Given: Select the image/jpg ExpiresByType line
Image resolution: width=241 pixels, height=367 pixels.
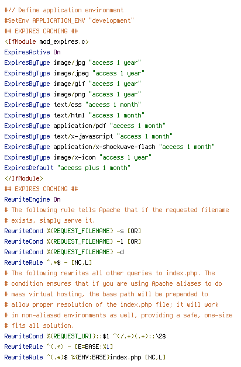Looking at the screenshot, I should coord(73,63).
